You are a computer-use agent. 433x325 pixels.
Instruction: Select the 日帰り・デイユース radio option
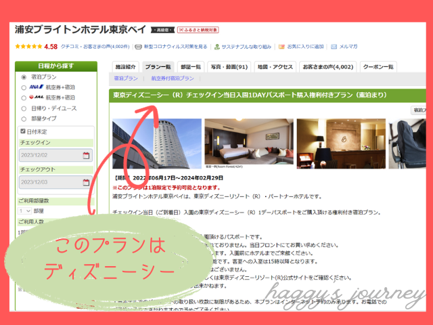[24, 108]
